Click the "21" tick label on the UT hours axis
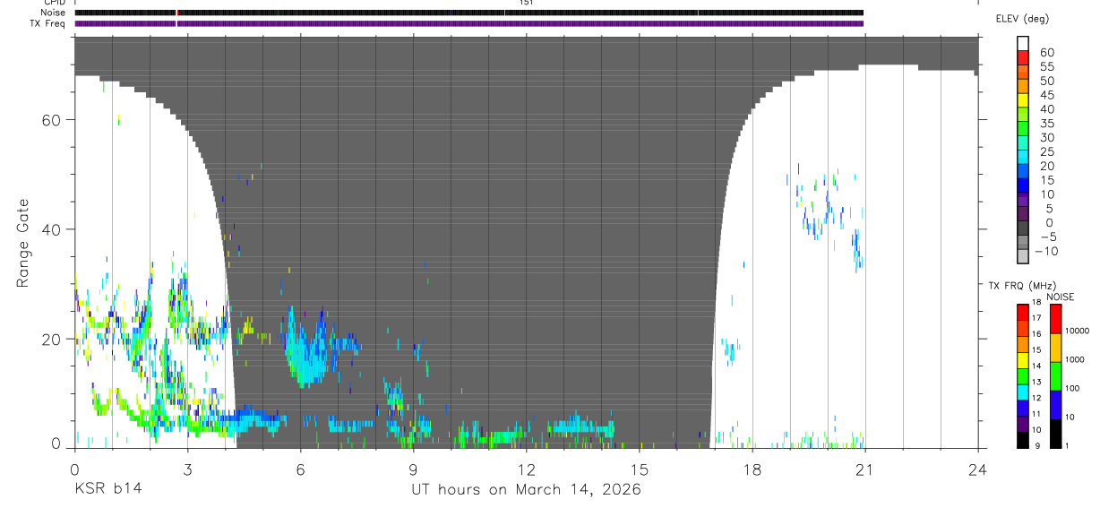1100x508 pixels. pyautogui.click(x=865, y=469)
